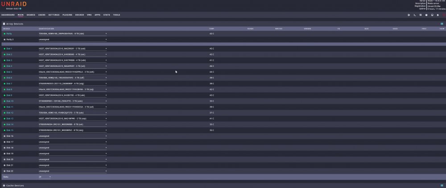Open the Disk 21 unassigned dropdown
The image size is (446, 188).
(x=73, y=165)
